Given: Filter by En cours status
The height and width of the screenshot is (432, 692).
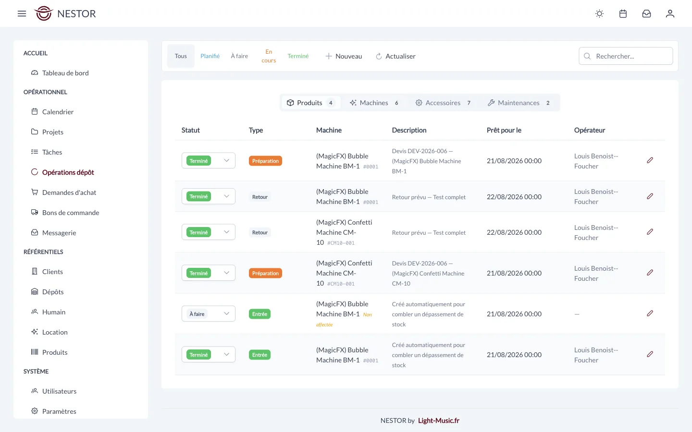Looking at the screenshot, I should (x=269, y=56).
